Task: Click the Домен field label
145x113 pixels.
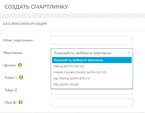Action: click(x=10, y=65)
